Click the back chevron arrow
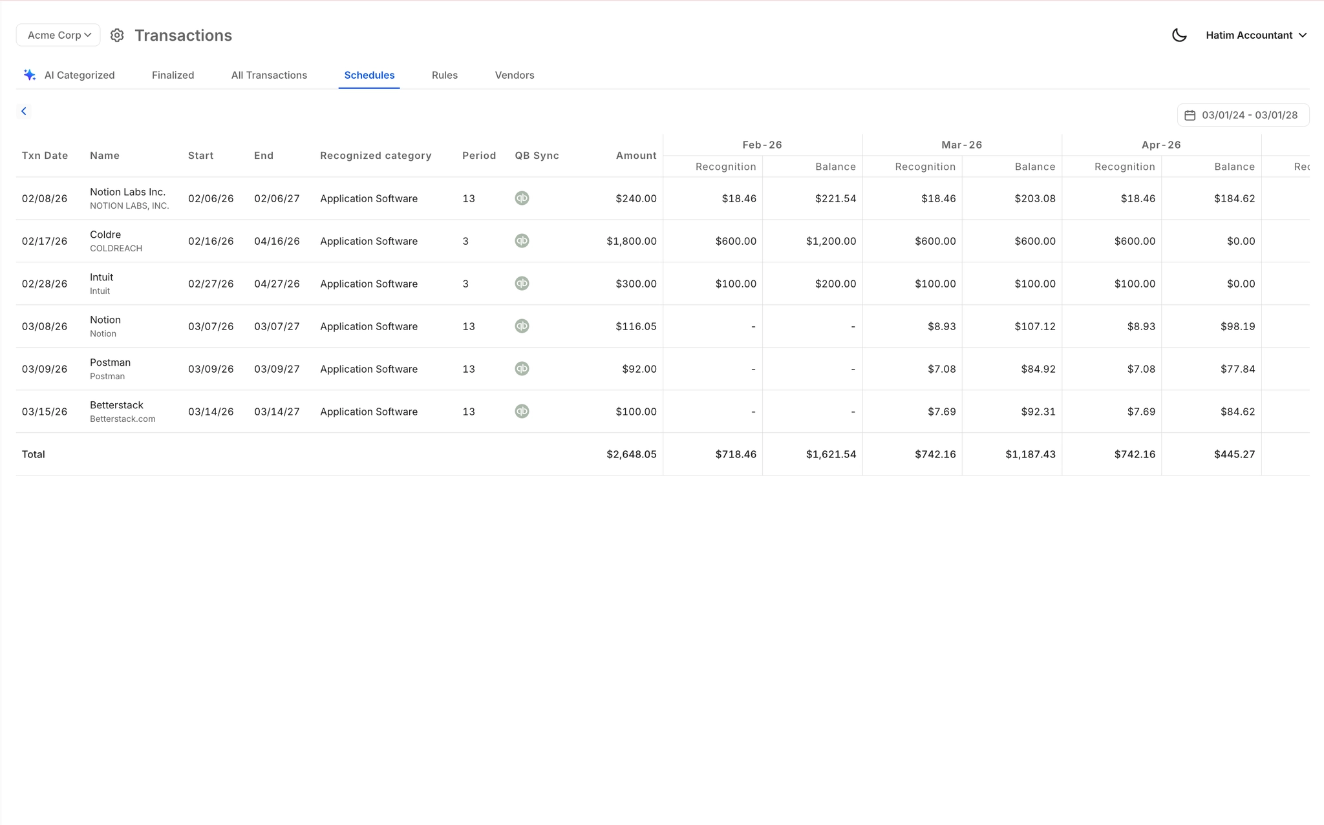The image size is (1324, 825). pos(24,111)
